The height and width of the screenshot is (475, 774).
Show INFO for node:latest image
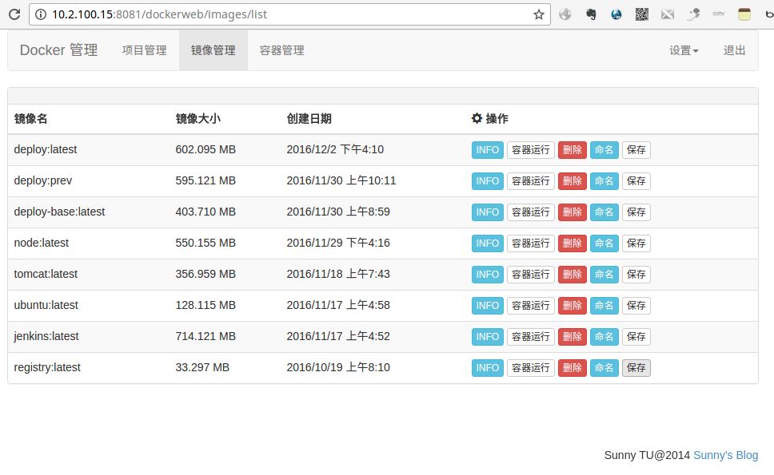click(x=488, y=243)
